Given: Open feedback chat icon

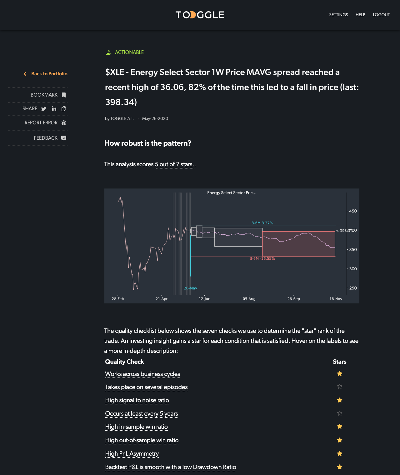Looking at the screenshot, I should 64,138.
